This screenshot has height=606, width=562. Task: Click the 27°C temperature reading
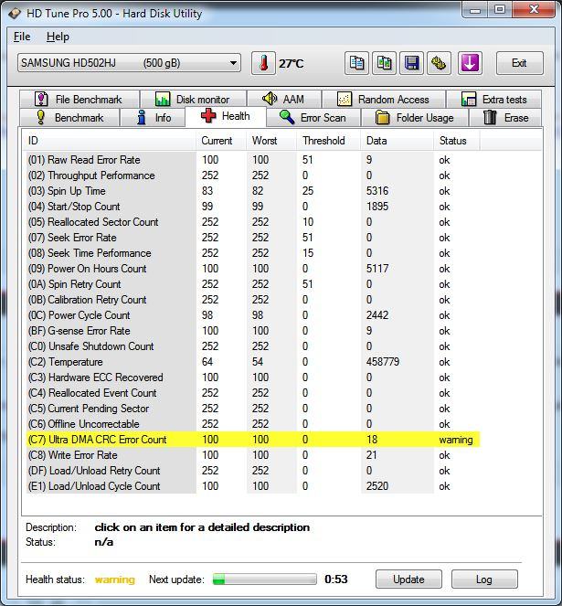[291, 63]
